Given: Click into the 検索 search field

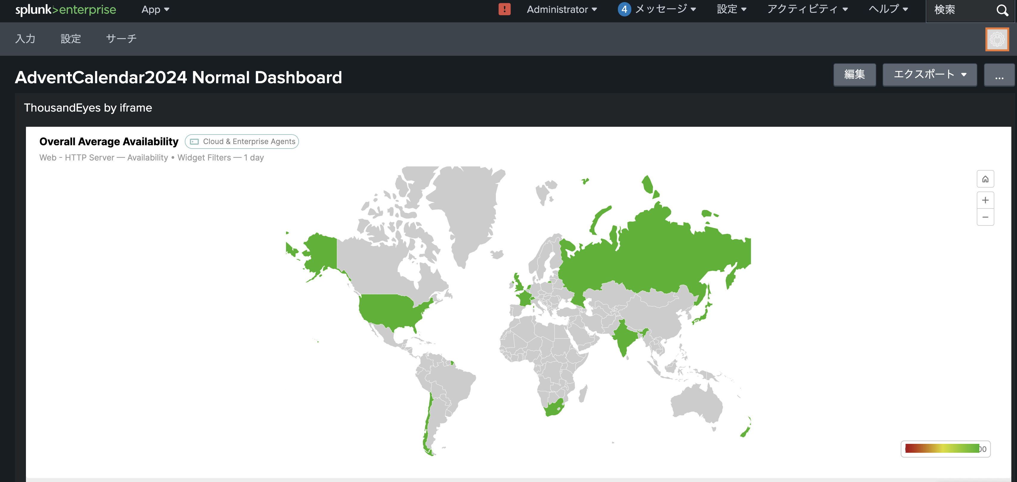Looking at the screenshot, I should pyautogui.click(x=959, y=10).
